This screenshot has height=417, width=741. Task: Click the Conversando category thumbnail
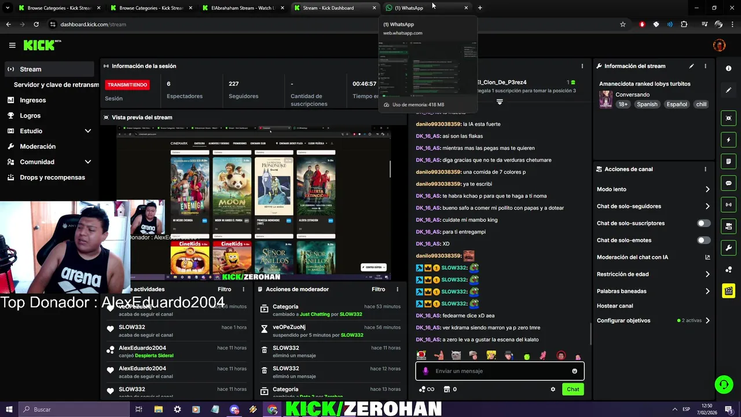[x=606, y=99]
